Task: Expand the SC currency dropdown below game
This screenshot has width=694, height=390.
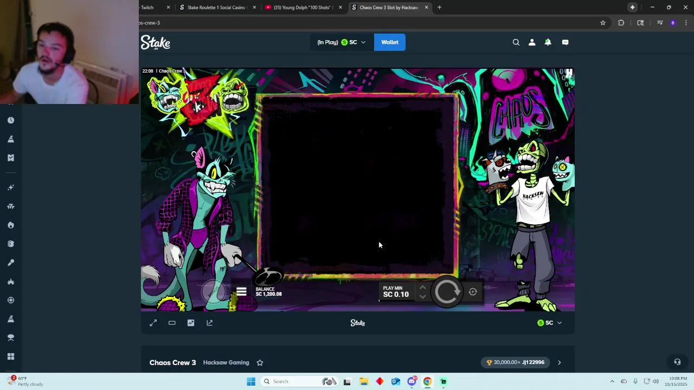Action: (549, 323)
